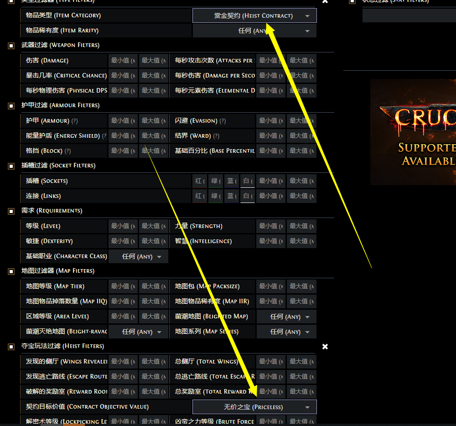Open the Blighted Map dropdown

pos(286,317)
